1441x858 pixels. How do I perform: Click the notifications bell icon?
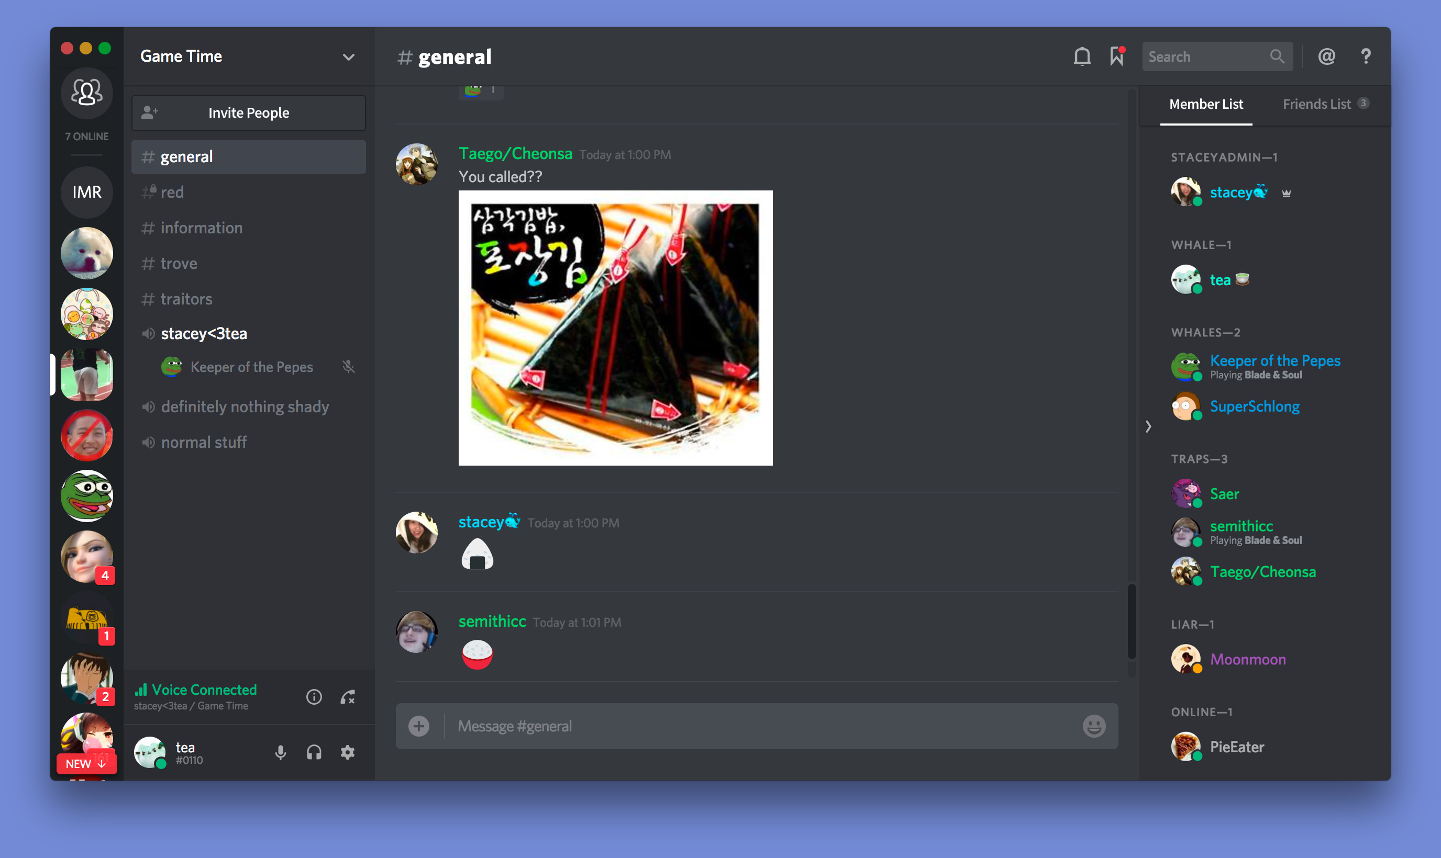pos(1081,56)
